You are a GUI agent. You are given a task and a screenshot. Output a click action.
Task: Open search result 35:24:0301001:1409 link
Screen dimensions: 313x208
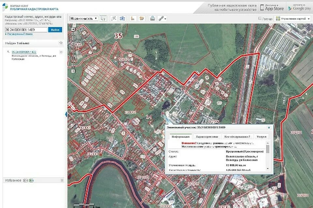coord(24,52)
